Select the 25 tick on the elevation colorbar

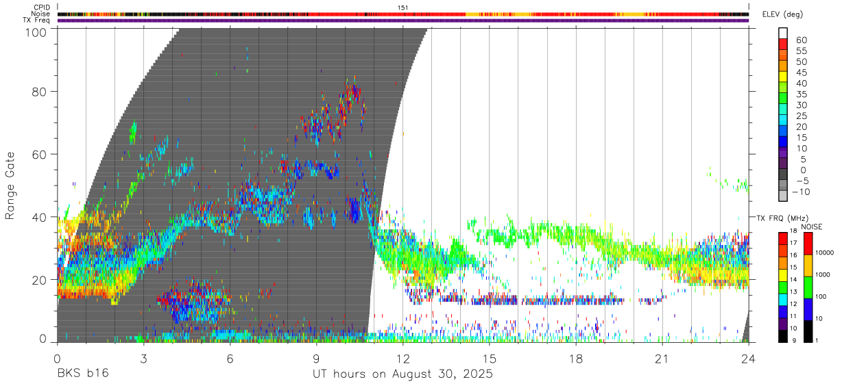tap(800, 116)
